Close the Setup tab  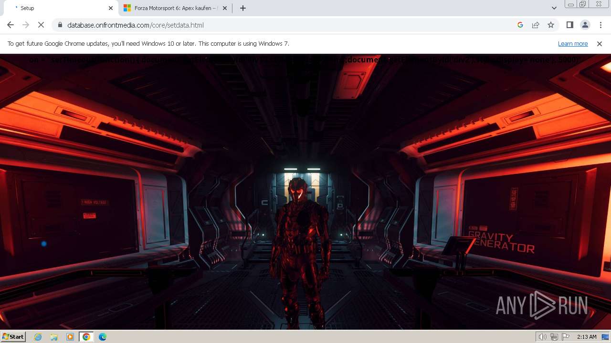(x=111, y=8)
